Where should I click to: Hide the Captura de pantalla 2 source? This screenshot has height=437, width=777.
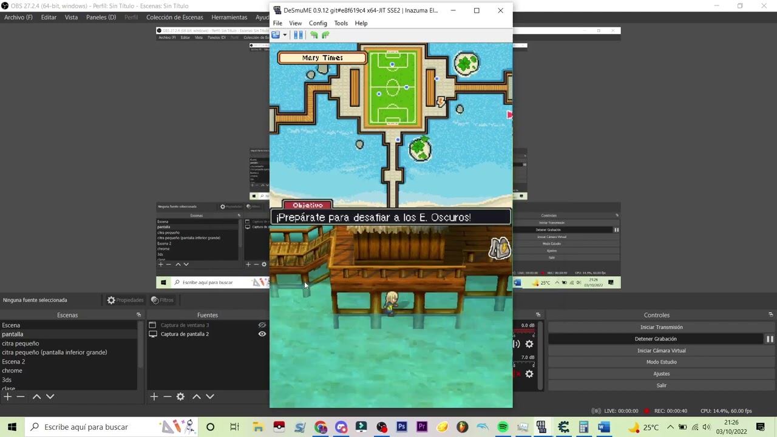pos(262,334)
